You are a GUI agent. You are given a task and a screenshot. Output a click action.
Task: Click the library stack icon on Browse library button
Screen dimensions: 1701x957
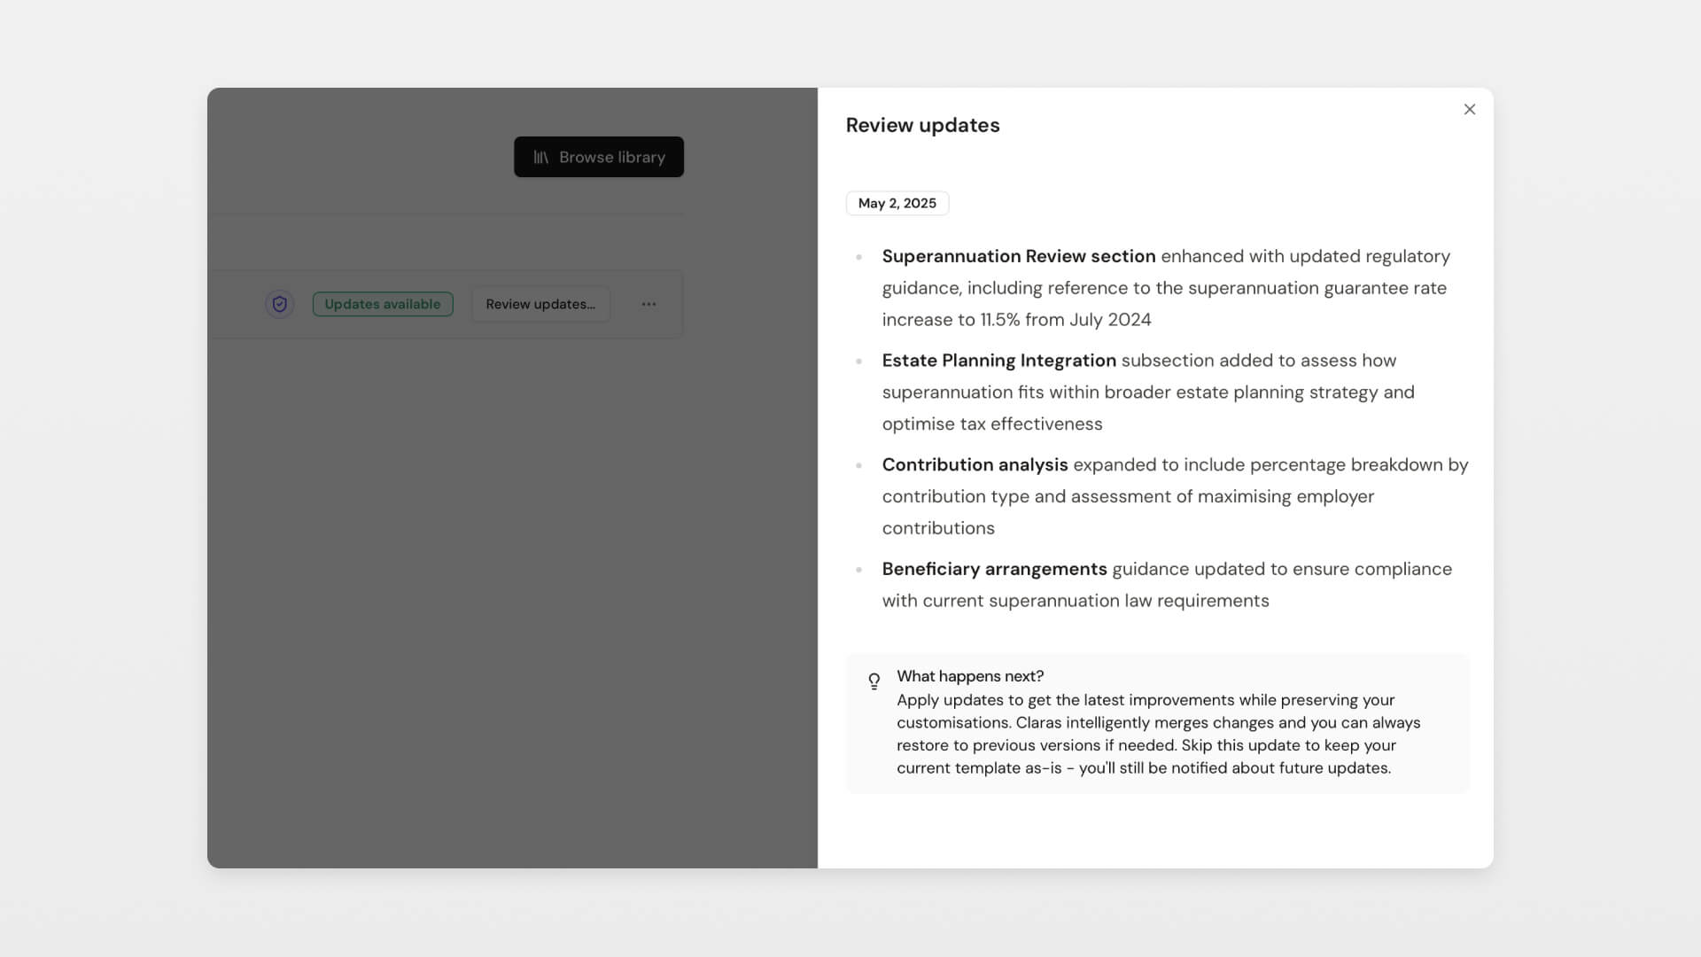(x=541, y=157)
